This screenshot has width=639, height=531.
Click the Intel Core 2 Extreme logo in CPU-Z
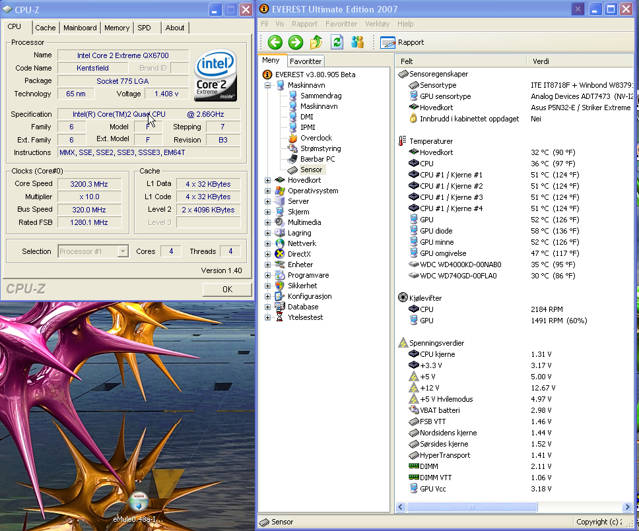click(x=216, y=75)
